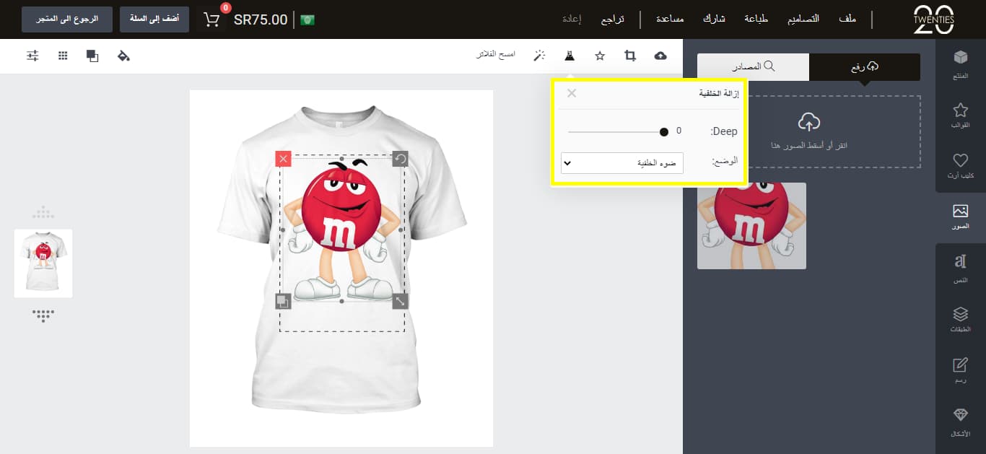Open the shopping cart icon
Screen dimensions: 986x454
[211, 19]
